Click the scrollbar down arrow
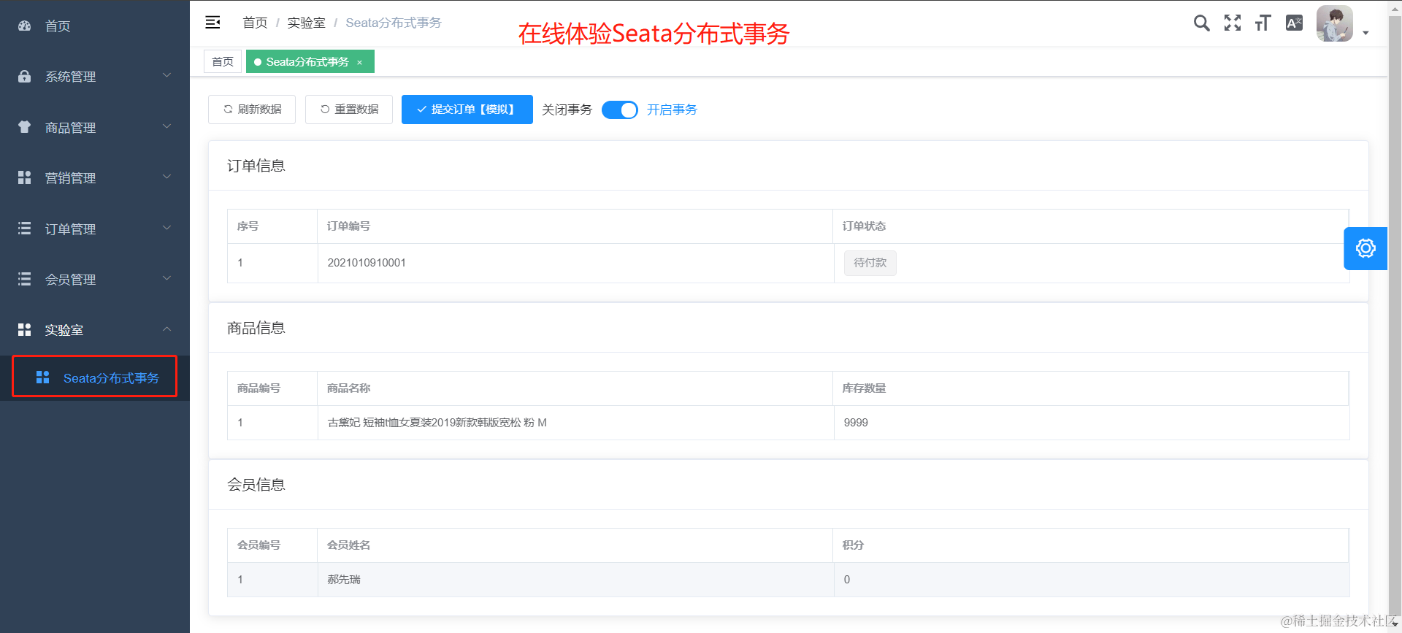This screenshot has height=633, width=1402. tap(1395, 626)
